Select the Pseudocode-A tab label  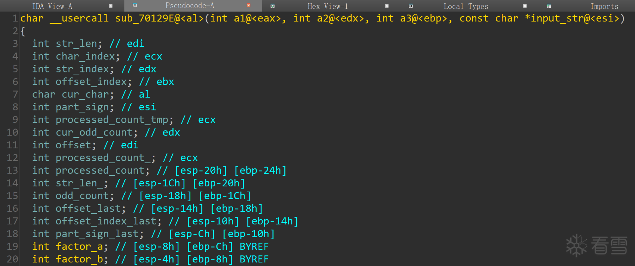point(190,6)
